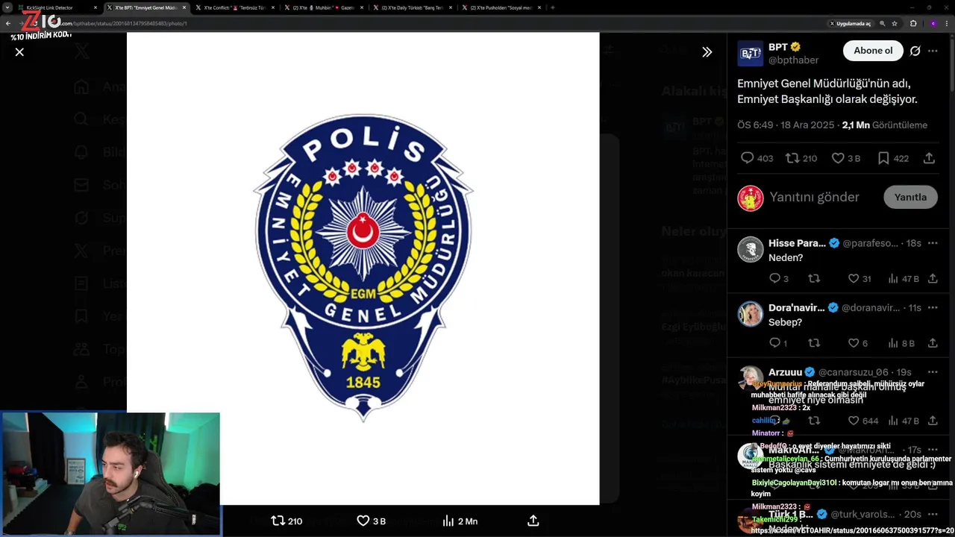Click the 2,1 Mn Görüntüleme view count
The height and width of the screenshot is (537, 955).
coord(885,125)
